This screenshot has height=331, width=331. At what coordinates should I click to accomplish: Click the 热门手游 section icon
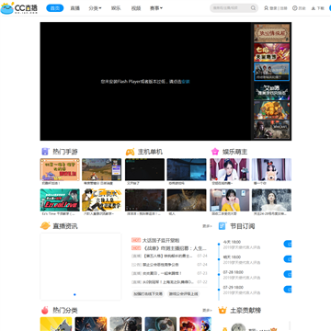tap(45, 152)
